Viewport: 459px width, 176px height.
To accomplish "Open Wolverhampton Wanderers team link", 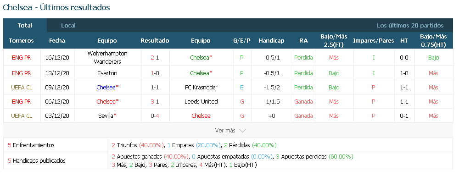I will [x=107, y=58].
